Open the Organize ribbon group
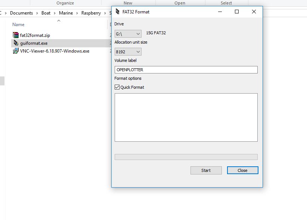 coord(65,3)
